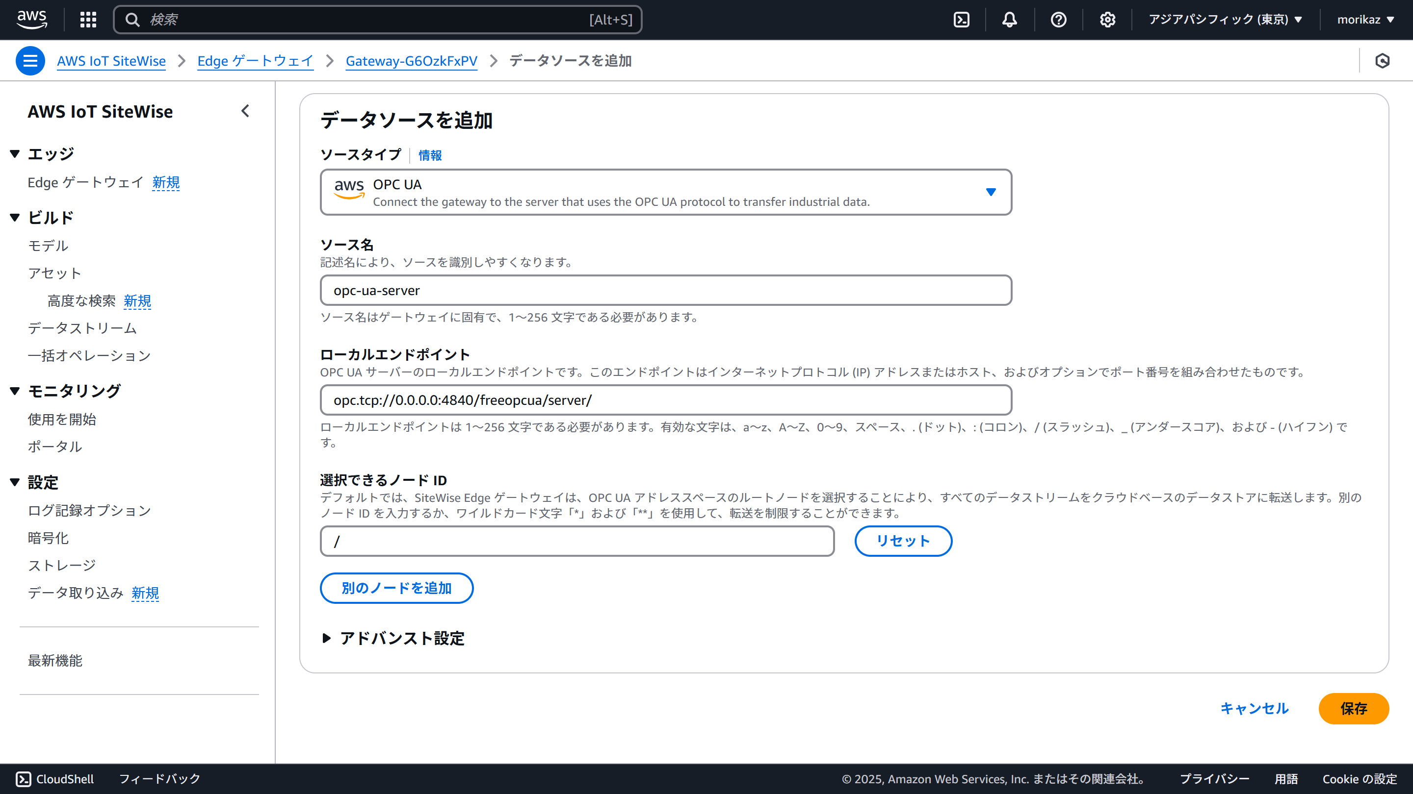Click the search magnifier icon
Viewport: 1413px width, 794px height.
[132, 20]
